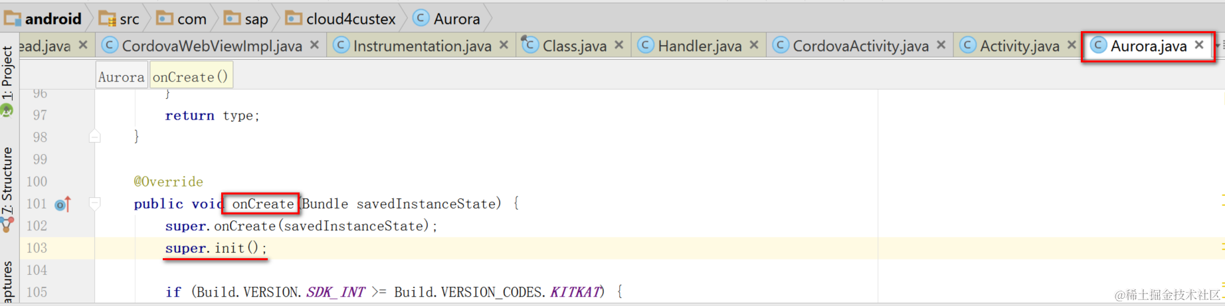Switch to Instrumentation.java tab

422,46
